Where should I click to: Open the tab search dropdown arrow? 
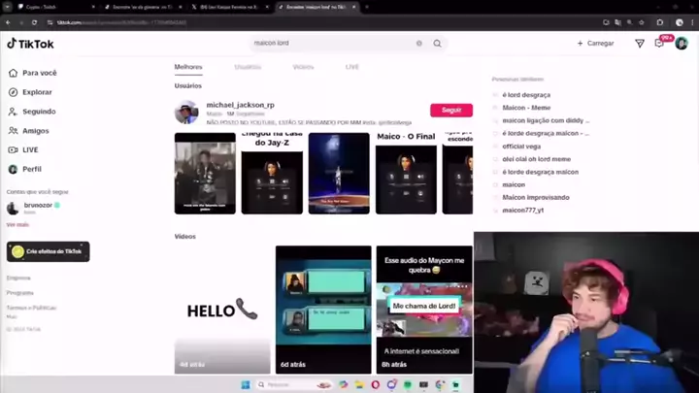[x=8, y=7]
